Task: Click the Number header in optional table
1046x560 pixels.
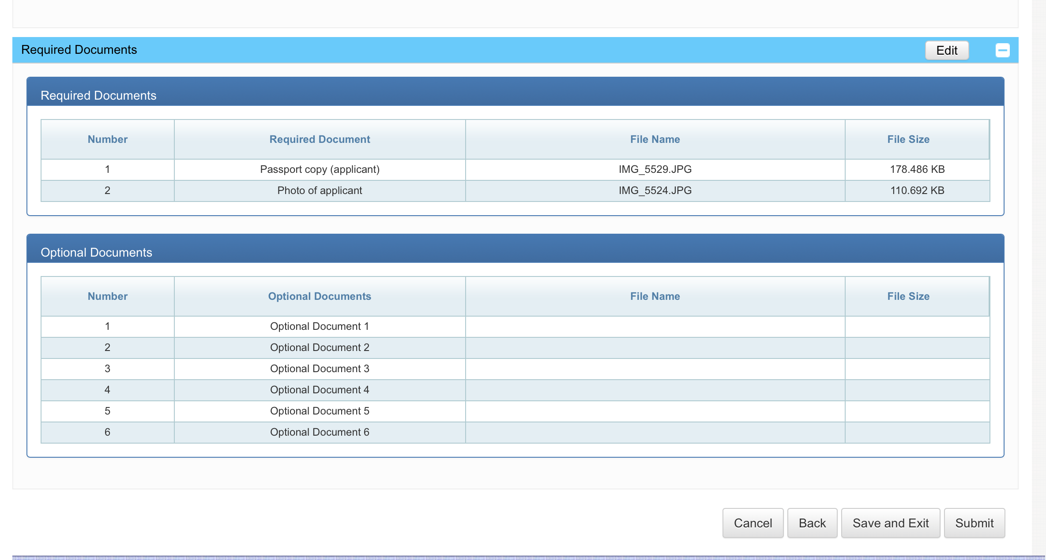Action: click(x=107, y=296)
